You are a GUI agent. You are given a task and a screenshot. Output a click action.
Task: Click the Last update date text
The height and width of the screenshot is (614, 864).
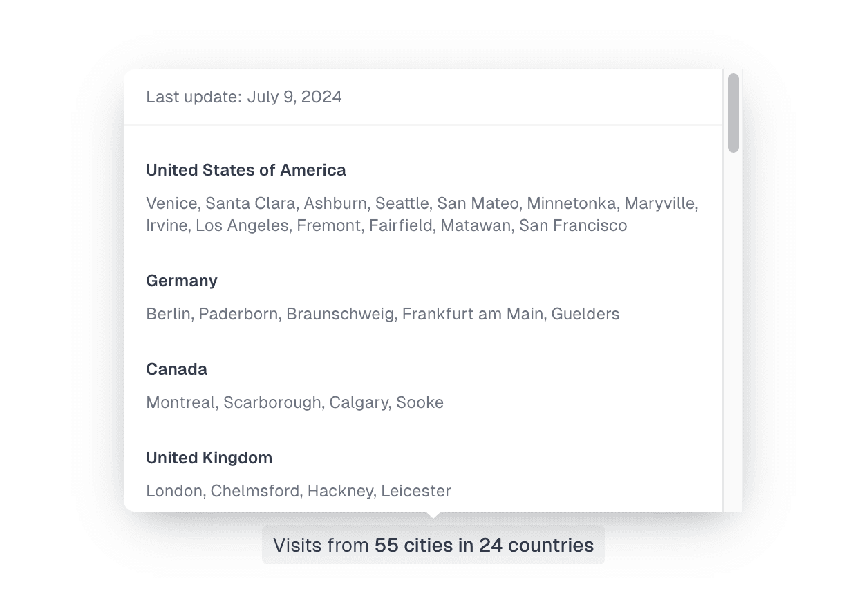click(x=244, y=97)
